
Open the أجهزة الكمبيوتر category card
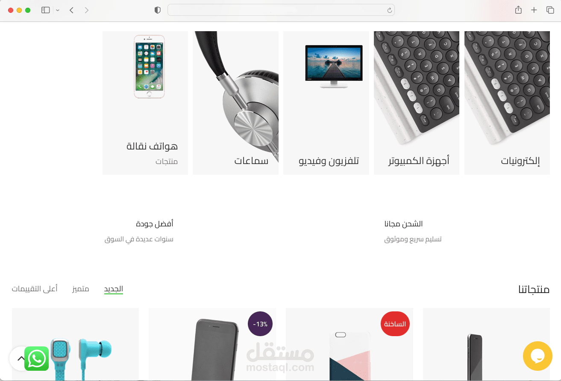417,103
